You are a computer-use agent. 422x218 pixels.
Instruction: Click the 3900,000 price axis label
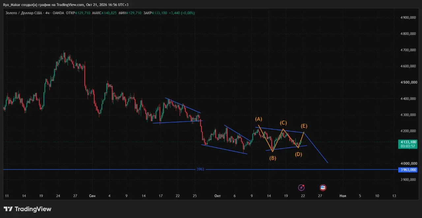[x=408, y=180]
